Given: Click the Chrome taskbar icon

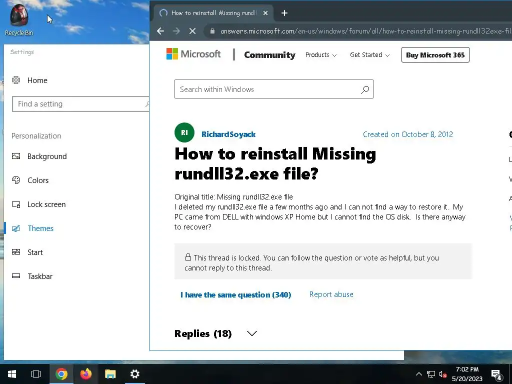Looking at the screenshot, I should click(61, 374).
